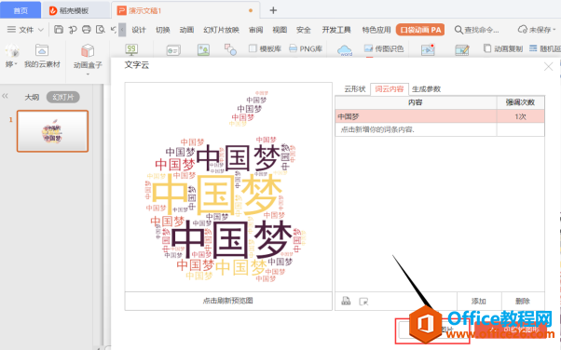Click the 删除 button

point(523,301)
